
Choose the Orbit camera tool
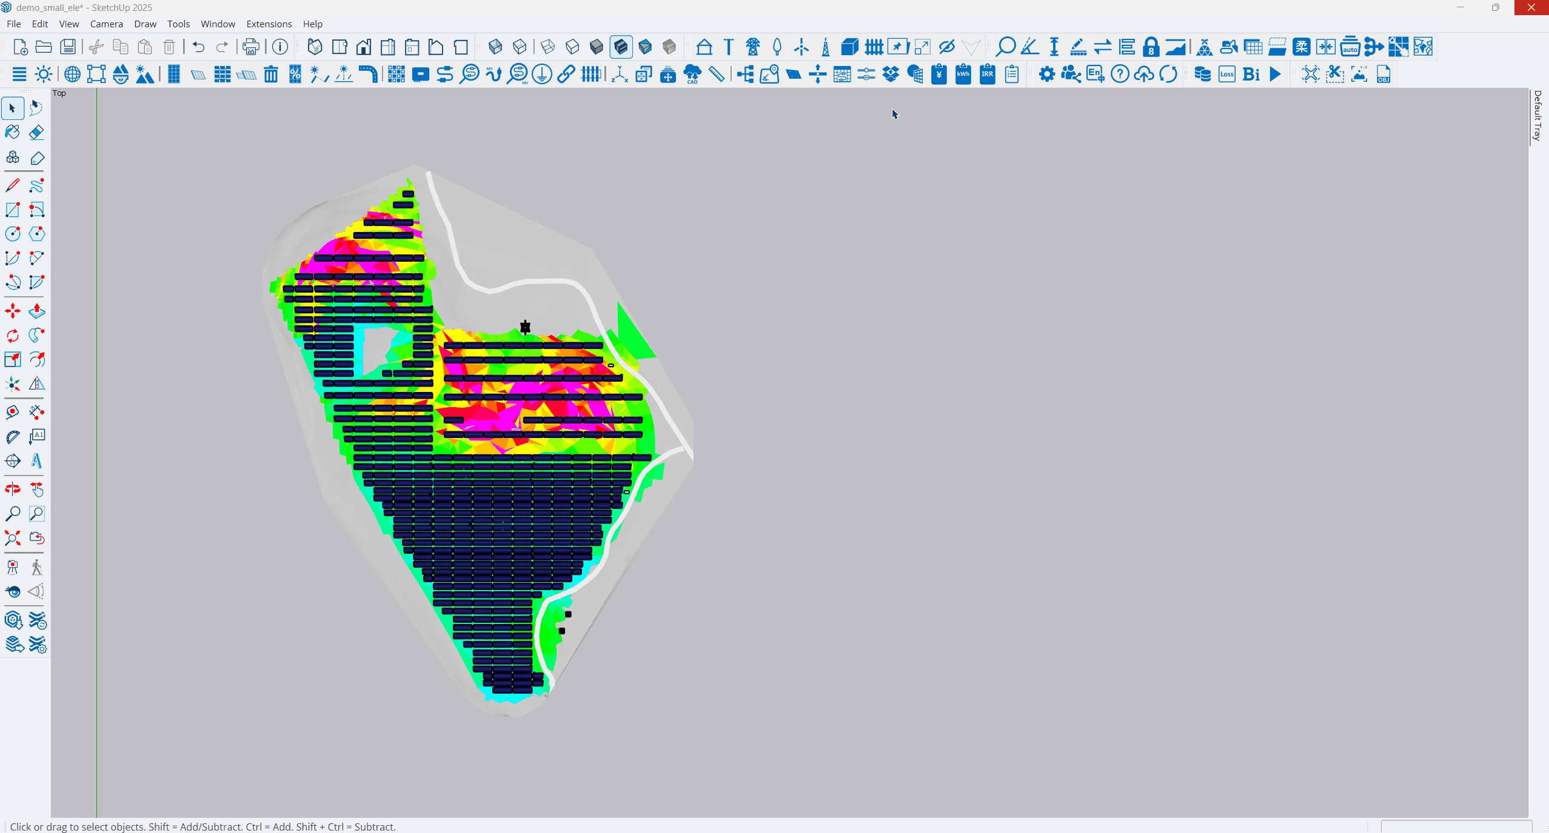pyautogui.click(x=12, y=489)
